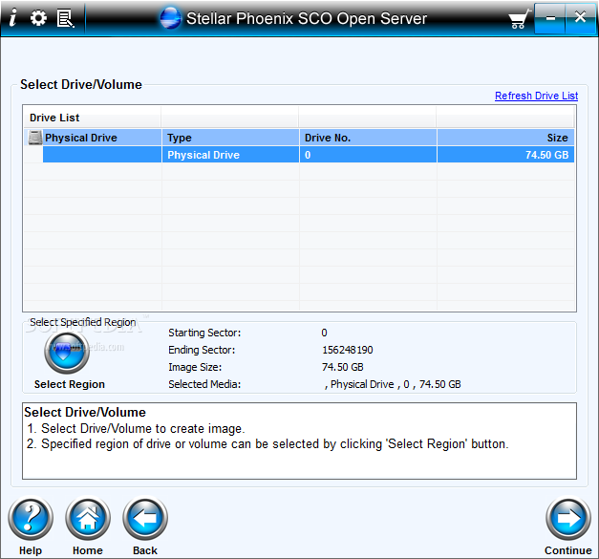
Task: Select the 'Physical Drive' type cell in row
Action: point(231,155)
